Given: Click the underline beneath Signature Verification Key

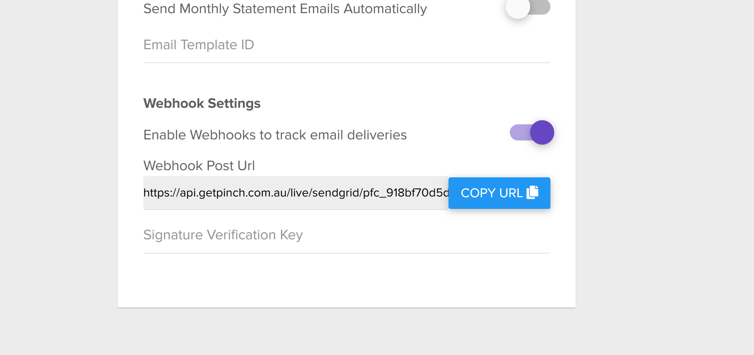Looking at the screenshot, I should pyautogui.click(x=346, y=253).
